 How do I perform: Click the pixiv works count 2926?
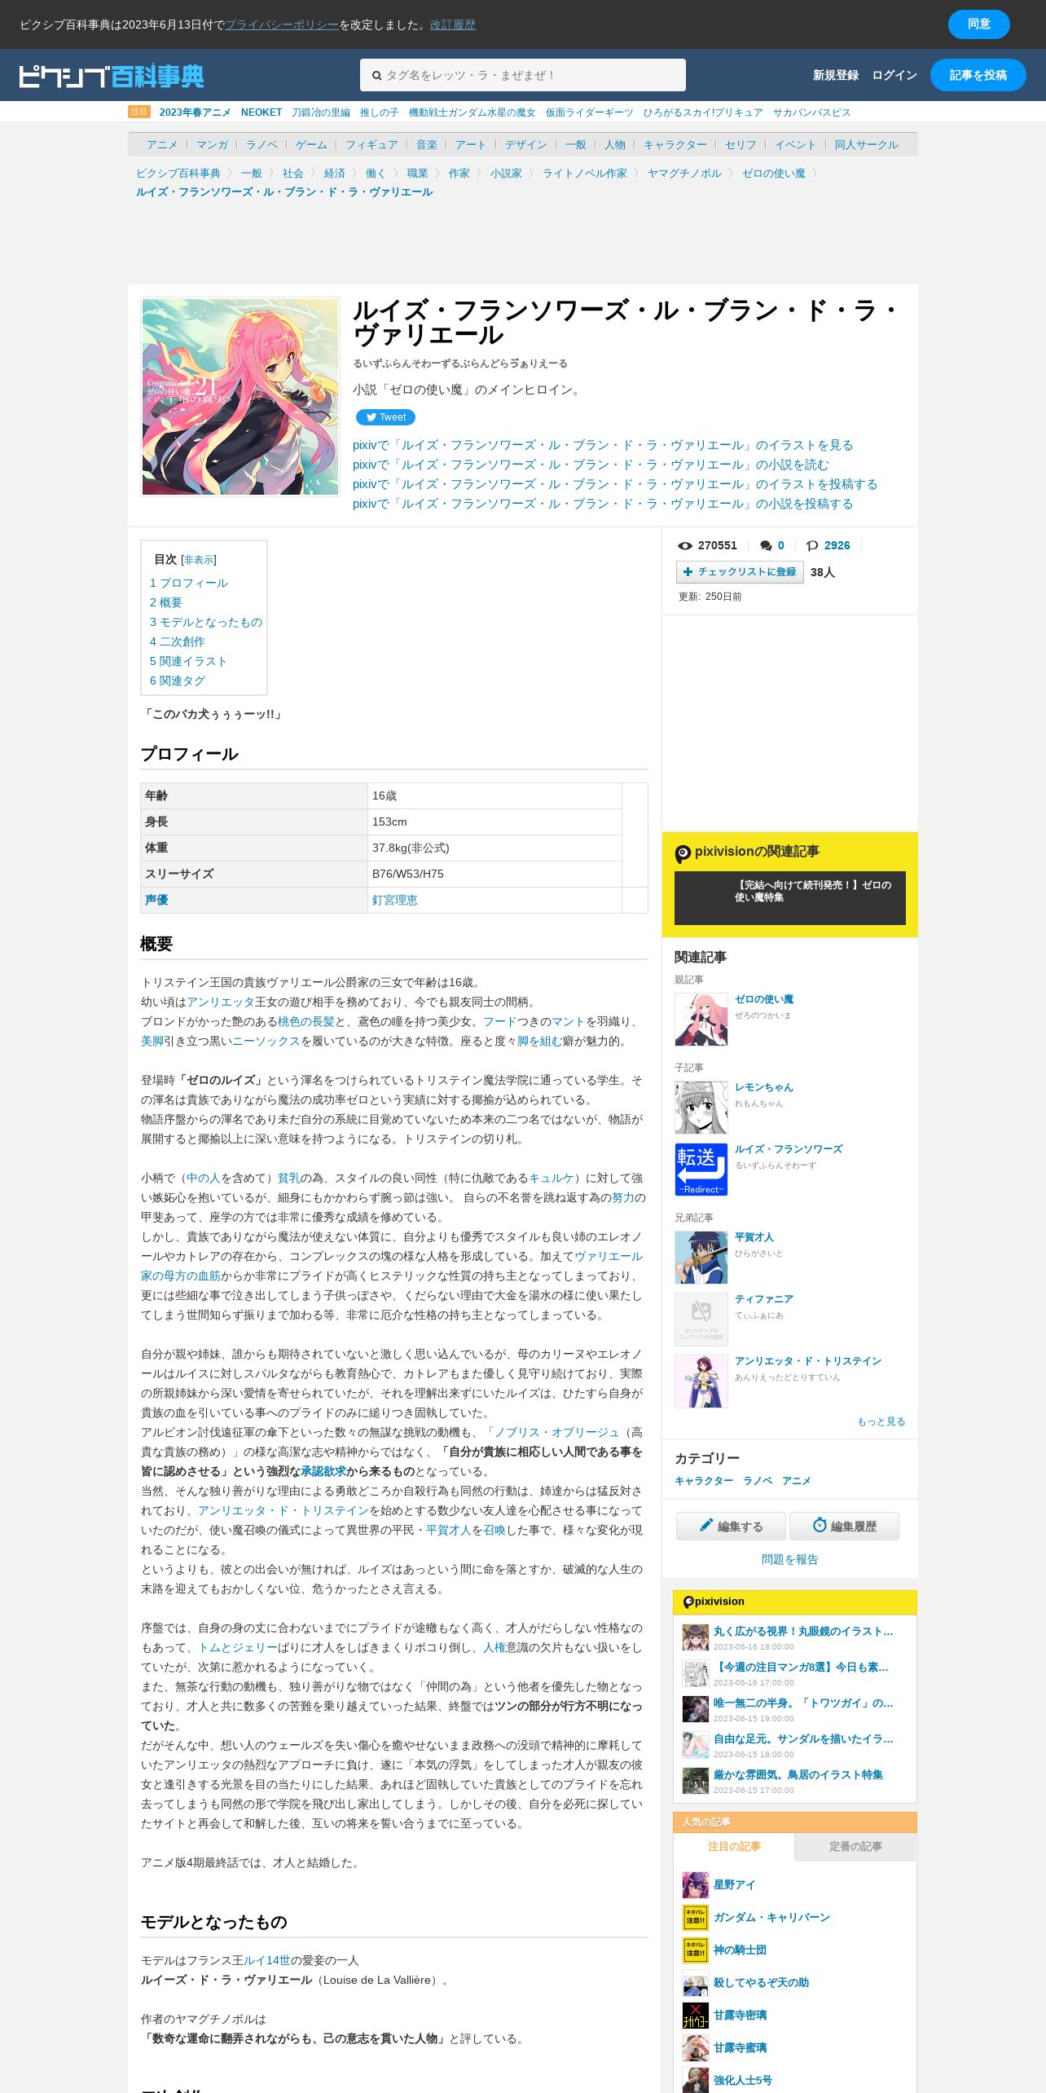(x=837, y=546)
